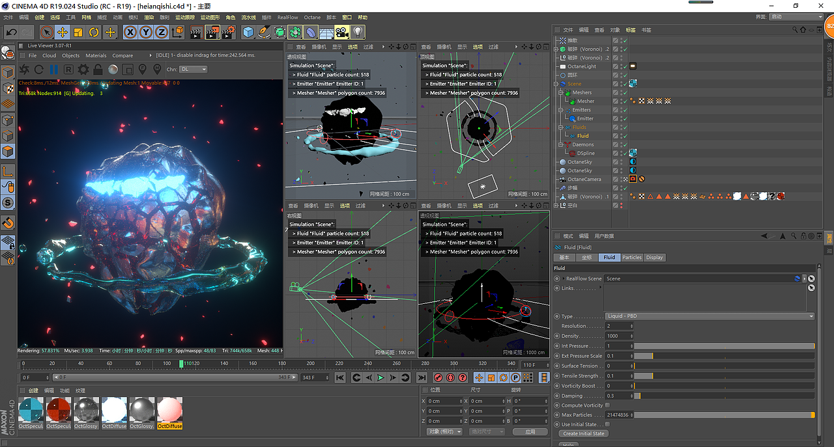Enable Use Initial State checkbox
This screenshot has width=834, height=447.
pyautogui.click(x=608, y=424)
